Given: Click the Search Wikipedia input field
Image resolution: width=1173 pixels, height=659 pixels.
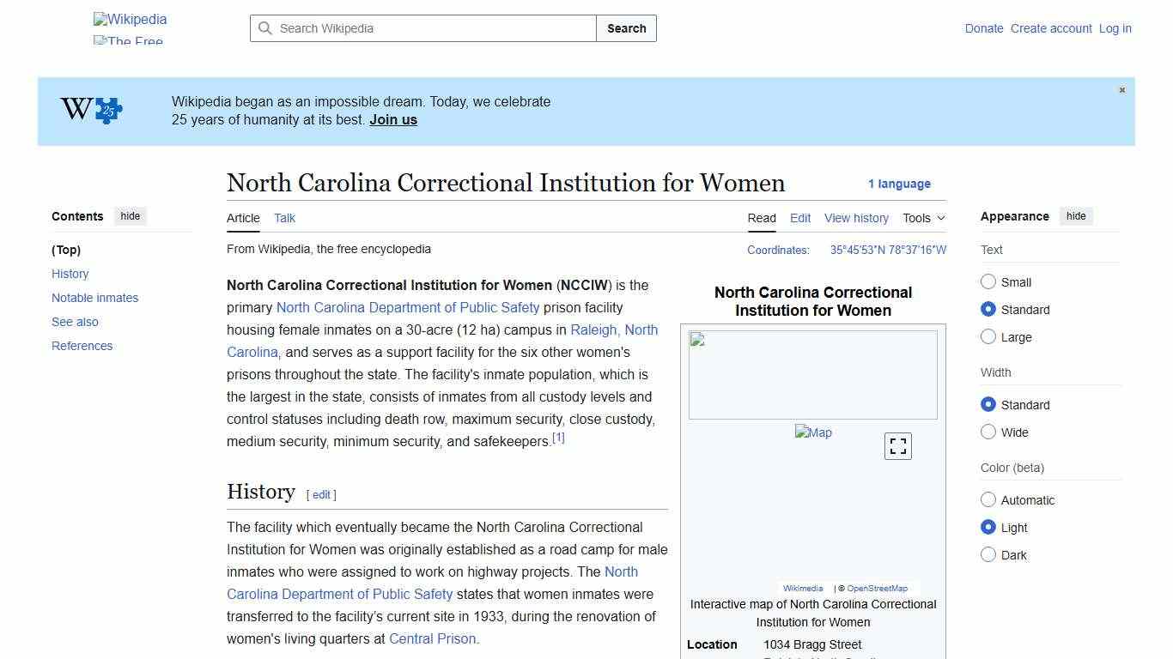Looking at the screenshot, I should pyautogui.click(x=421, y=28).
